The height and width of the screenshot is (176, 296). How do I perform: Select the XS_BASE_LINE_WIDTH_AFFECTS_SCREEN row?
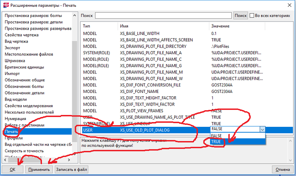[156, 40]
